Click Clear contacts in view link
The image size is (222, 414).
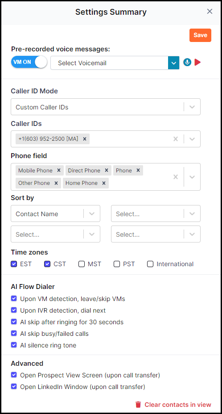click(173, 405)
